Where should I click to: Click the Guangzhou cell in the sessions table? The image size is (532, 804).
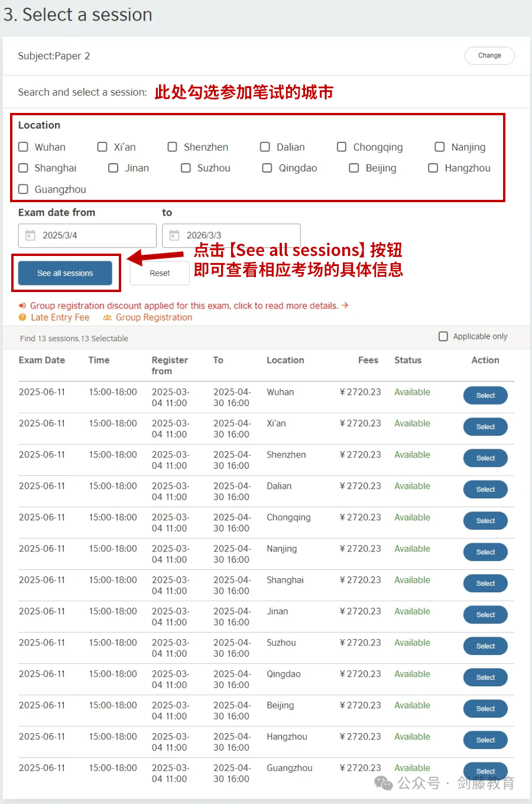coord(290,768)
